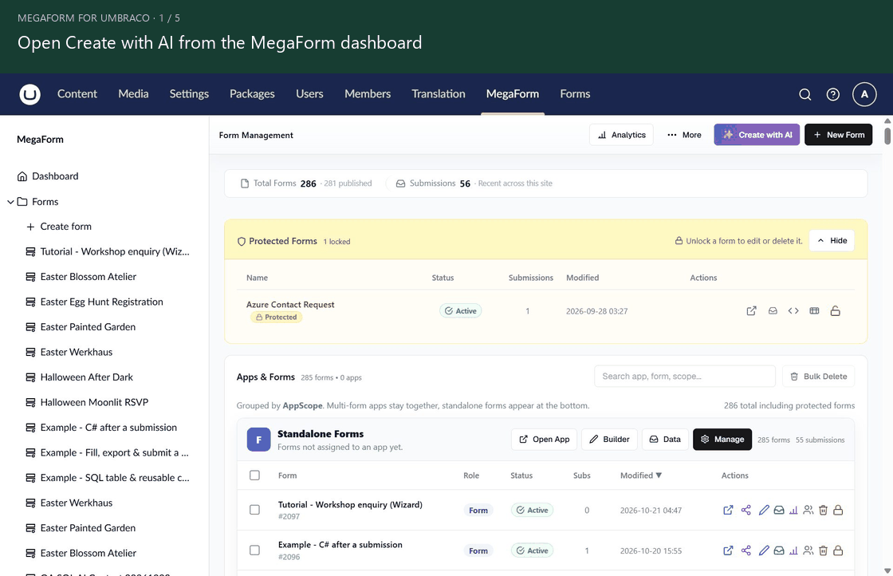Open Azure Contact Request in new window
893x576 pixels.
click(x=751, y=310)
